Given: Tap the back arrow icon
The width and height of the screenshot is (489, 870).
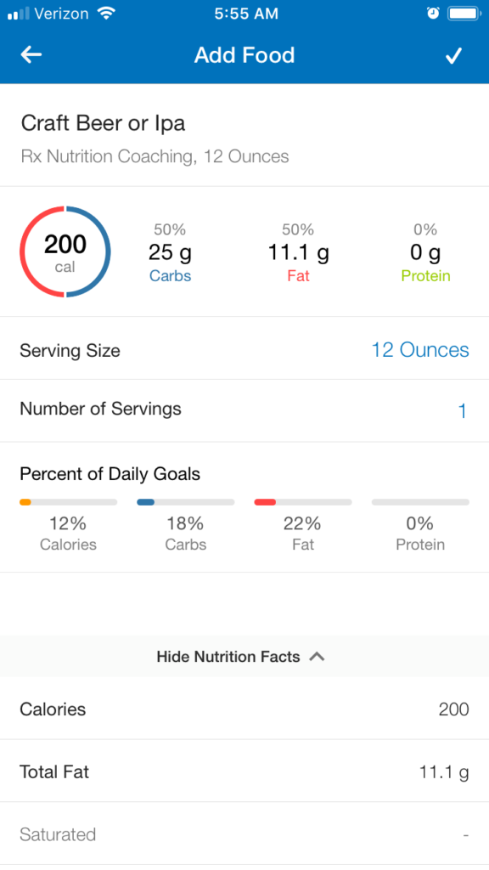Looking at the screenshot, I should pos(31,54).
